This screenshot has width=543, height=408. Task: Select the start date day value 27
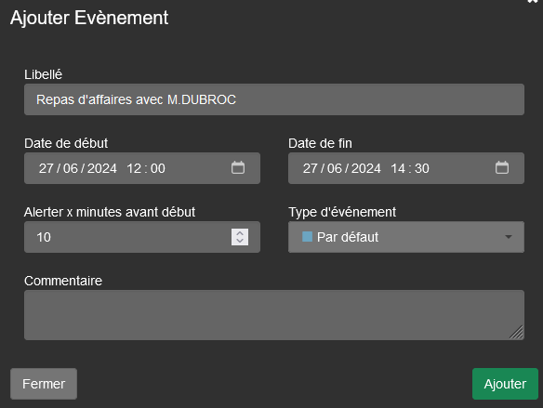[x=46, y=168]
